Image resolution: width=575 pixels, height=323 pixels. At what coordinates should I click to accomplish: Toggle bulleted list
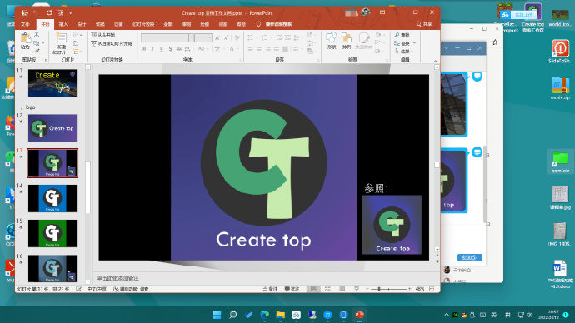[251, 37]
